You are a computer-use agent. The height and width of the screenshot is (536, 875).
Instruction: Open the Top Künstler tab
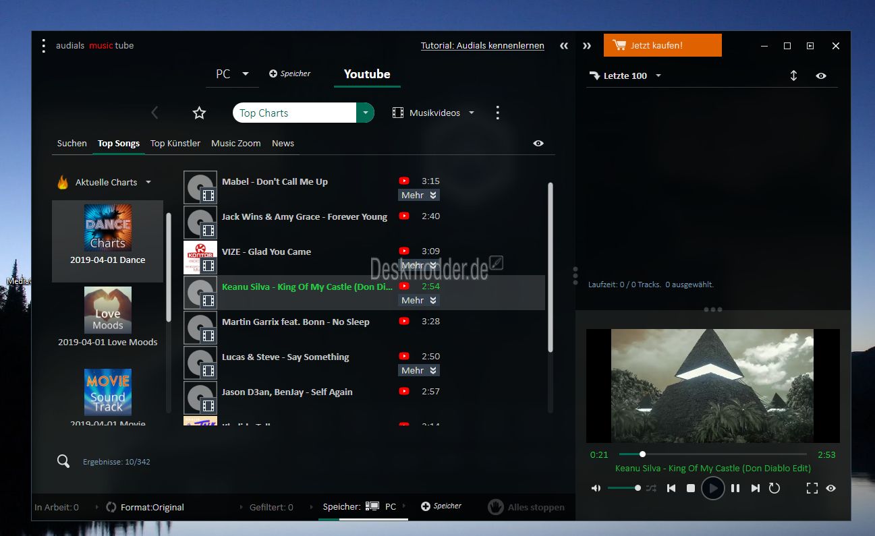(175, 143)
